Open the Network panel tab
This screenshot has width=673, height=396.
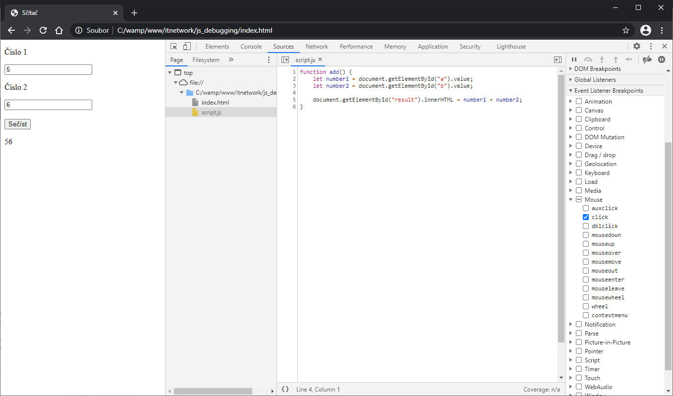click(317, 47)
